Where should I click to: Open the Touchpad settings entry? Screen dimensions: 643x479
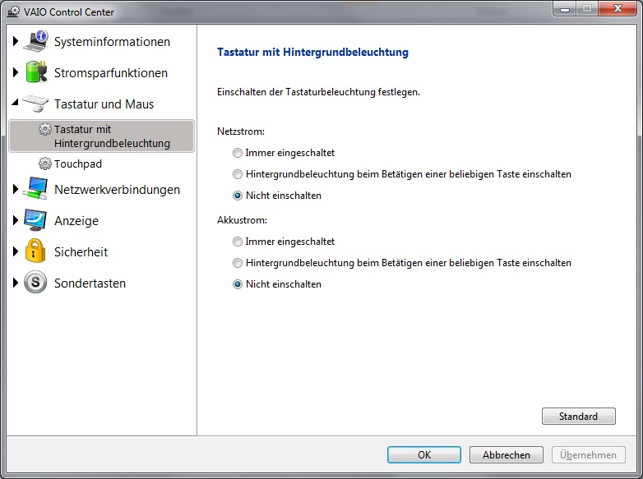coord(78,164)
